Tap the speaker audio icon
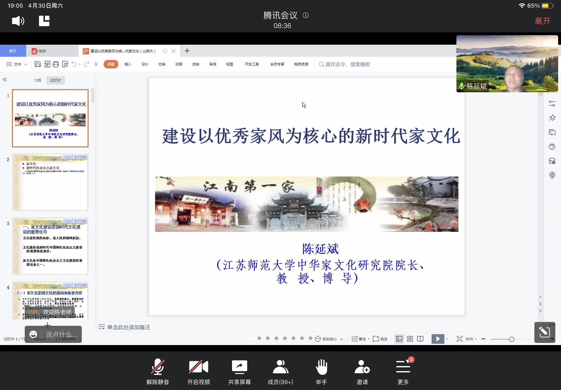This screenshot has width=561, height=390. [18, 21]
